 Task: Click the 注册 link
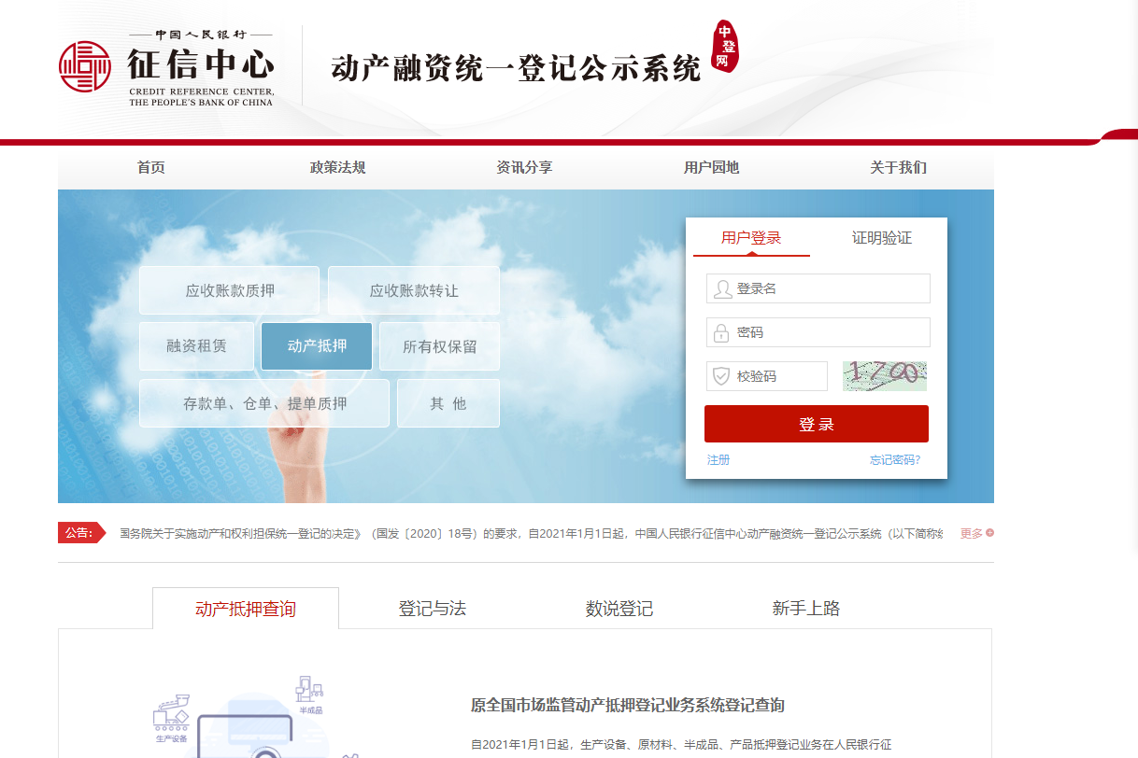718,460
